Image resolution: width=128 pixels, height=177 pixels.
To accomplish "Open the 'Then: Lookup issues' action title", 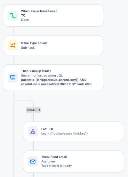I will point(36,71).
